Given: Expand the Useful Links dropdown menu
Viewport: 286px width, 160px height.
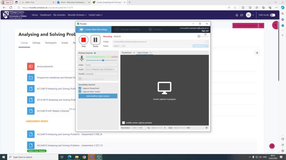Looking at the screenshot, I should pyautogui.click(x=95, y=15).
